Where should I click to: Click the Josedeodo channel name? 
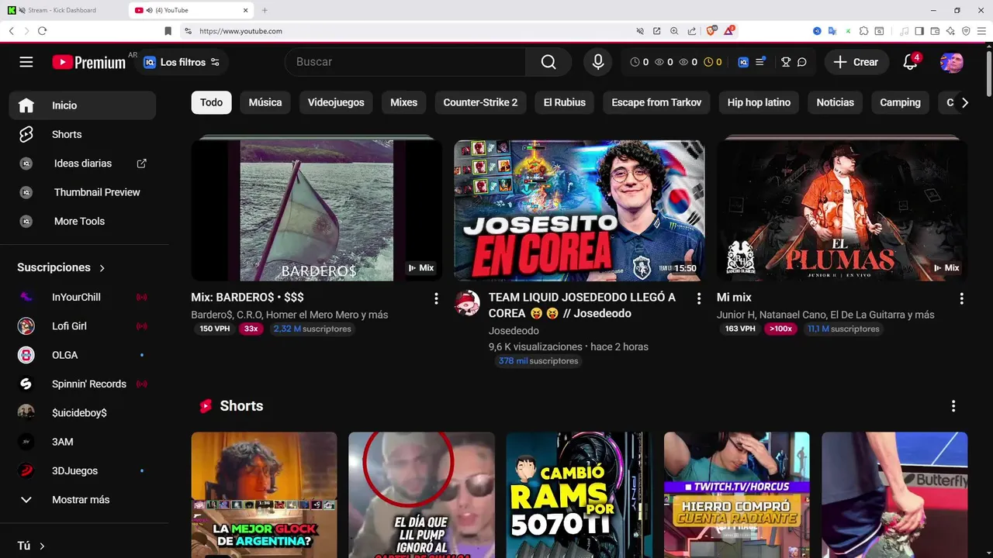514,331
